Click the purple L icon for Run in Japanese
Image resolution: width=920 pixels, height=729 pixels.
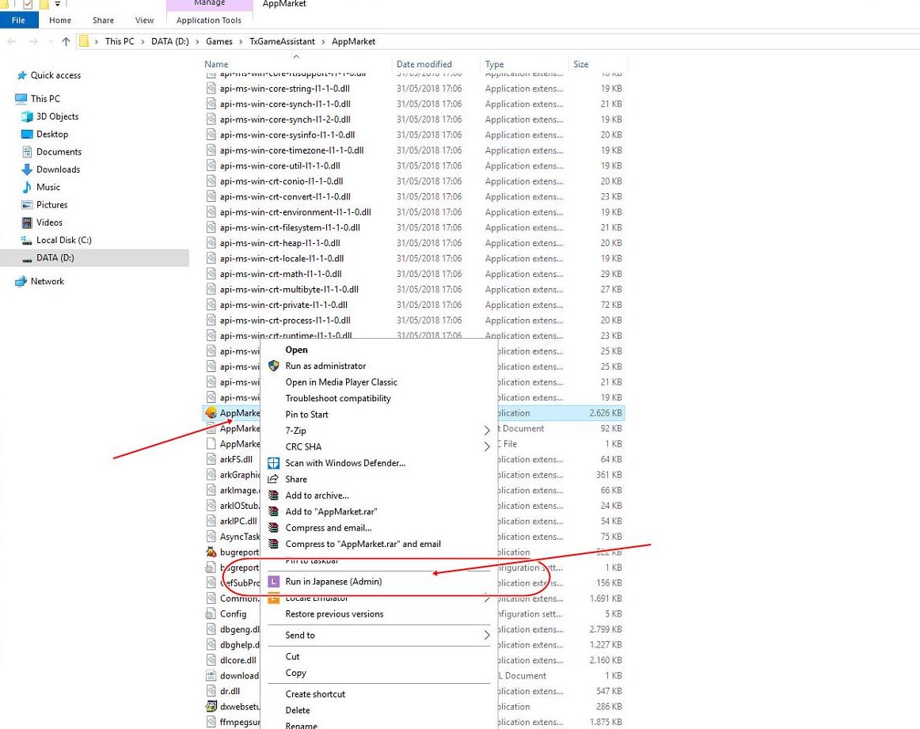[x=273, y=582]
